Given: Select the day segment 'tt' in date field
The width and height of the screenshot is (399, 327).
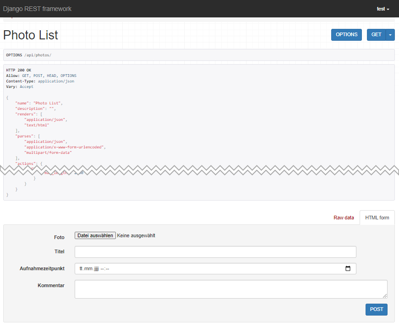Looking at the screenshot, I should [x=82, y=269].
